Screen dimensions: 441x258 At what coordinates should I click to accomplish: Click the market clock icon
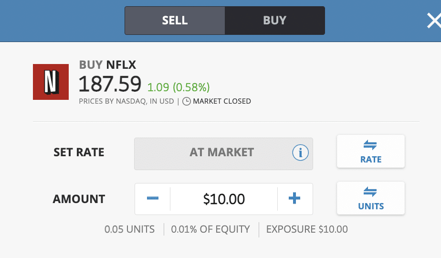187,101
